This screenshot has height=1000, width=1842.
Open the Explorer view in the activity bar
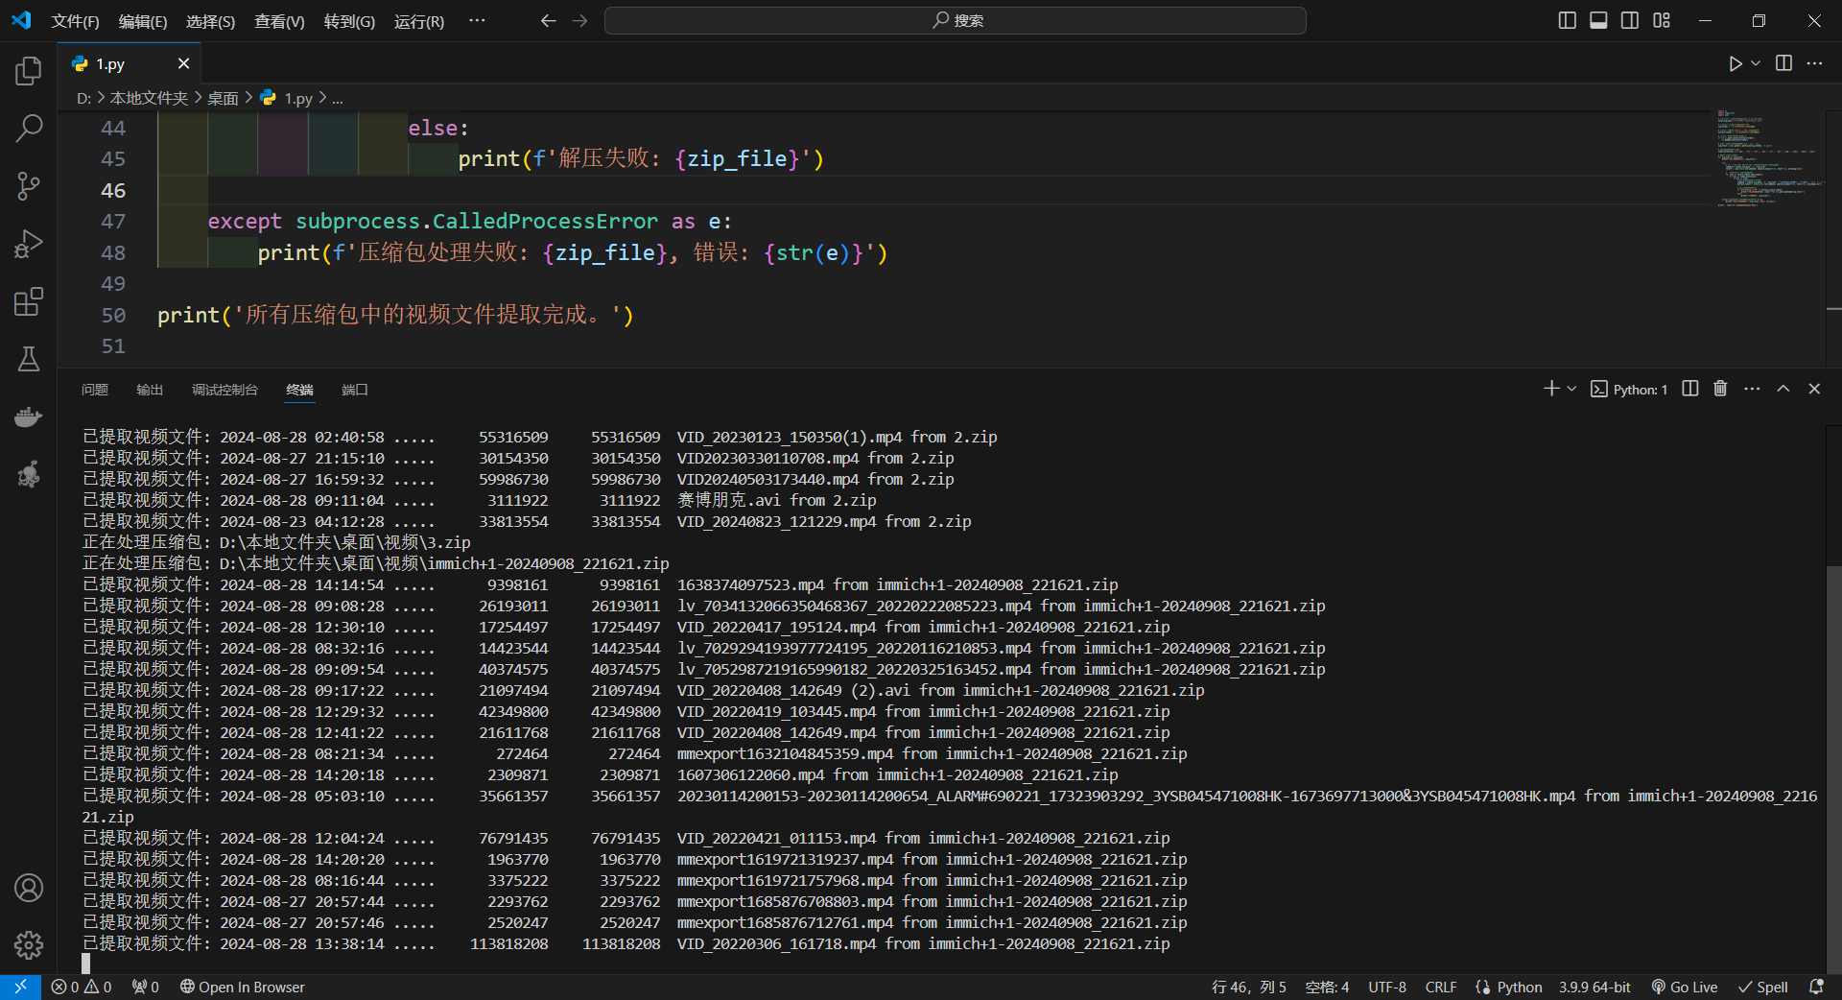tap(29, 70)
